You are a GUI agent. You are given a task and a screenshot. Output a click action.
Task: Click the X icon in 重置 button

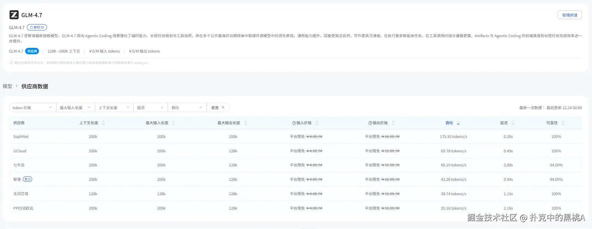click(223, 107)
